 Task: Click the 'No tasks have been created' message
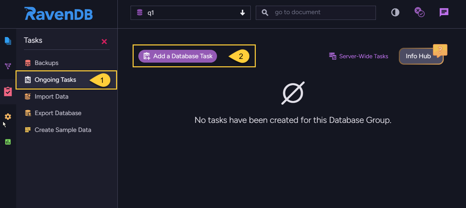293,120
